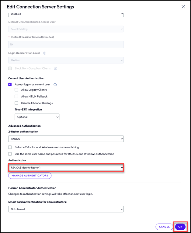Image resolution: width=191 pixels, height=233 pixels.
Task: Enable Enforce 2-factor and Windows user name matching
Action: [x=10, y=147]
